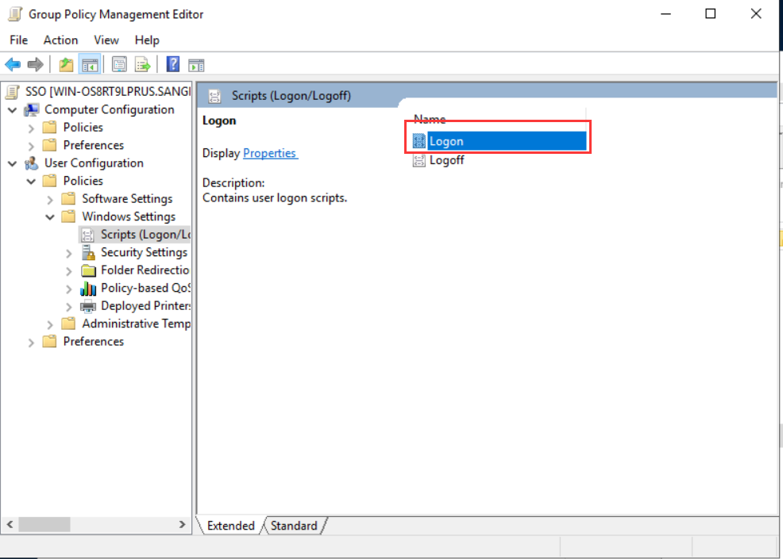Click the Back arrow in toolbar
The height and width of the screenshot is (559, 783).
pyautogui.click(x=13, y=65)
